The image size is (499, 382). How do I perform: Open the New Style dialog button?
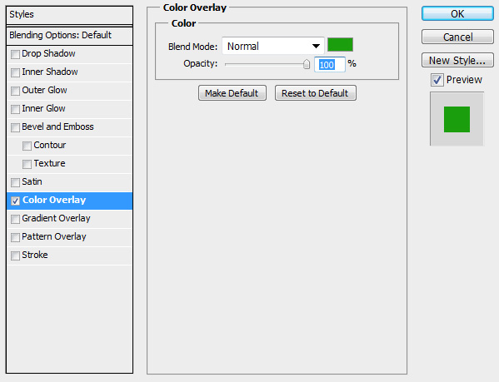(x=457, y=60)
